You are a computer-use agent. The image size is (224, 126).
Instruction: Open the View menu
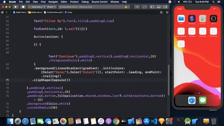point(35,2)
